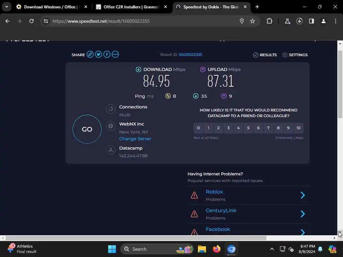Open Chrome Labs flask icon
This screenshot has height=257, width=343.
click(287, 21)
